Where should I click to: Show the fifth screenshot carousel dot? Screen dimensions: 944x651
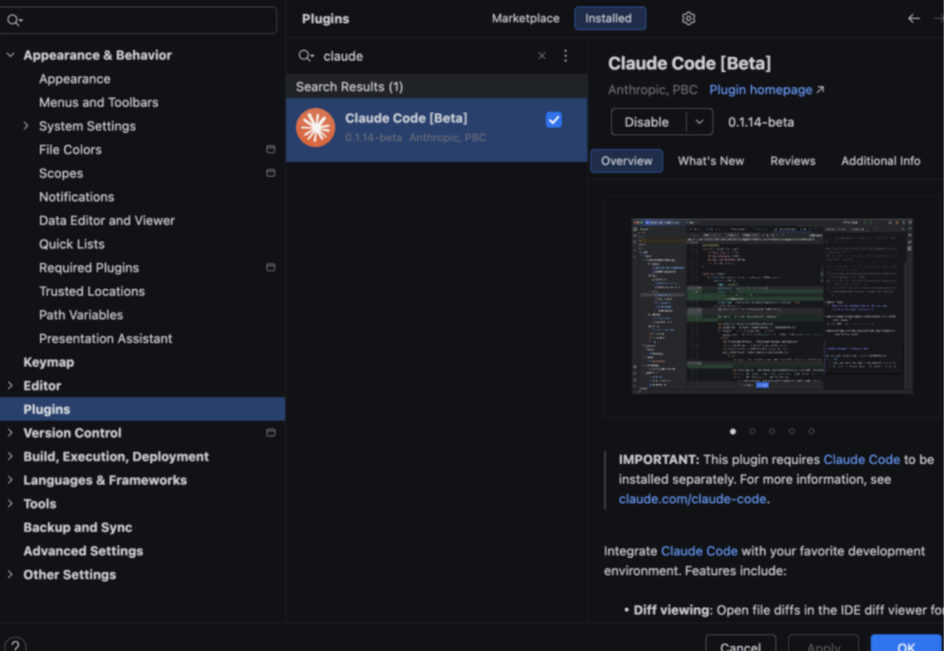pos(812,431)
